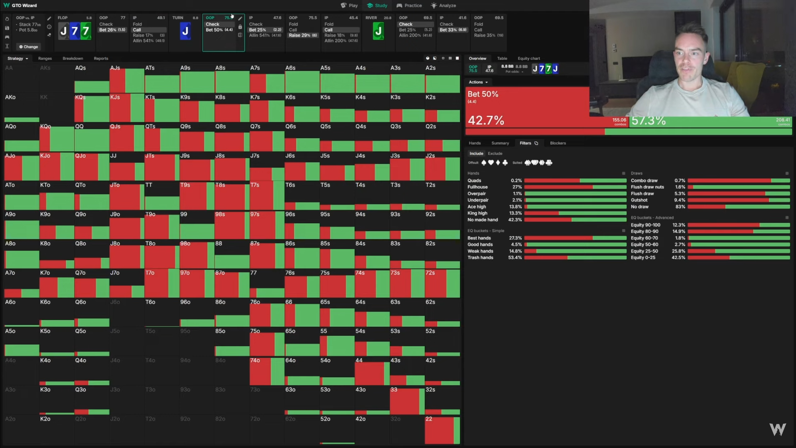Click the lock icon on the selected OOP node
The image size is (796, 448).
240,27
